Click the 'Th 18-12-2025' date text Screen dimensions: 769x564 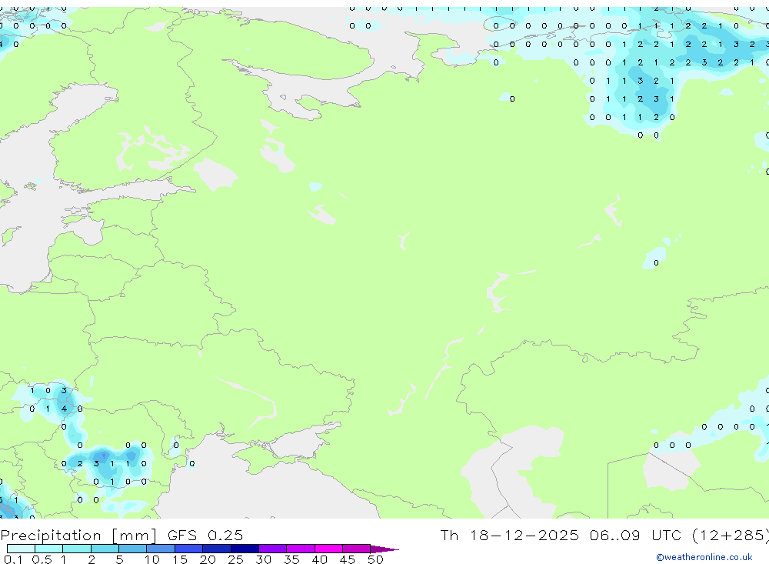509,535
